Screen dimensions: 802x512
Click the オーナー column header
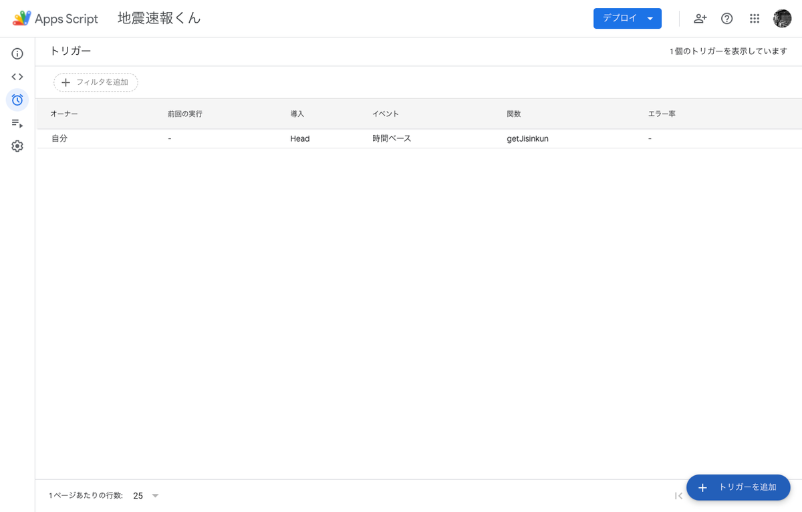click(x=64, y=114)
